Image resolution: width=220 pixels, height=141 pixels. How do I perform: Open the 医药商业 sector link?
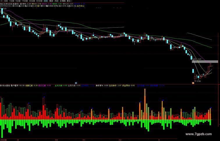(81, 6)
